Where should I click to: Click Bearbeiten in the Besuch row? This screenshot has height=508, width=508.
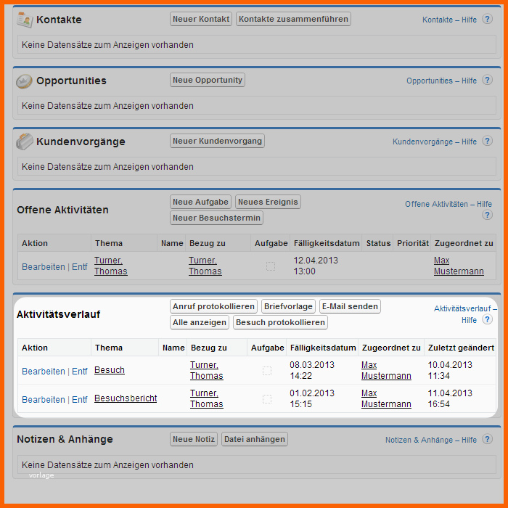(x=44, y=372)
